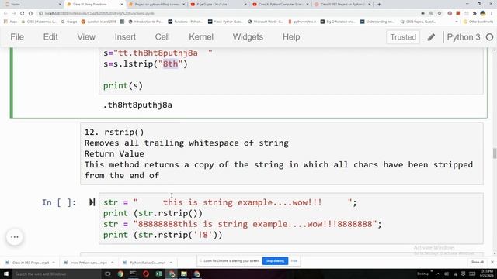The image size is (497, 279).
Task: Open the Insert menu
Action: (x=125, y=37)
